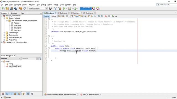Viewport: 177px width, 99px height.
Task: Open the default config combo box
Action: pos(38,9)
